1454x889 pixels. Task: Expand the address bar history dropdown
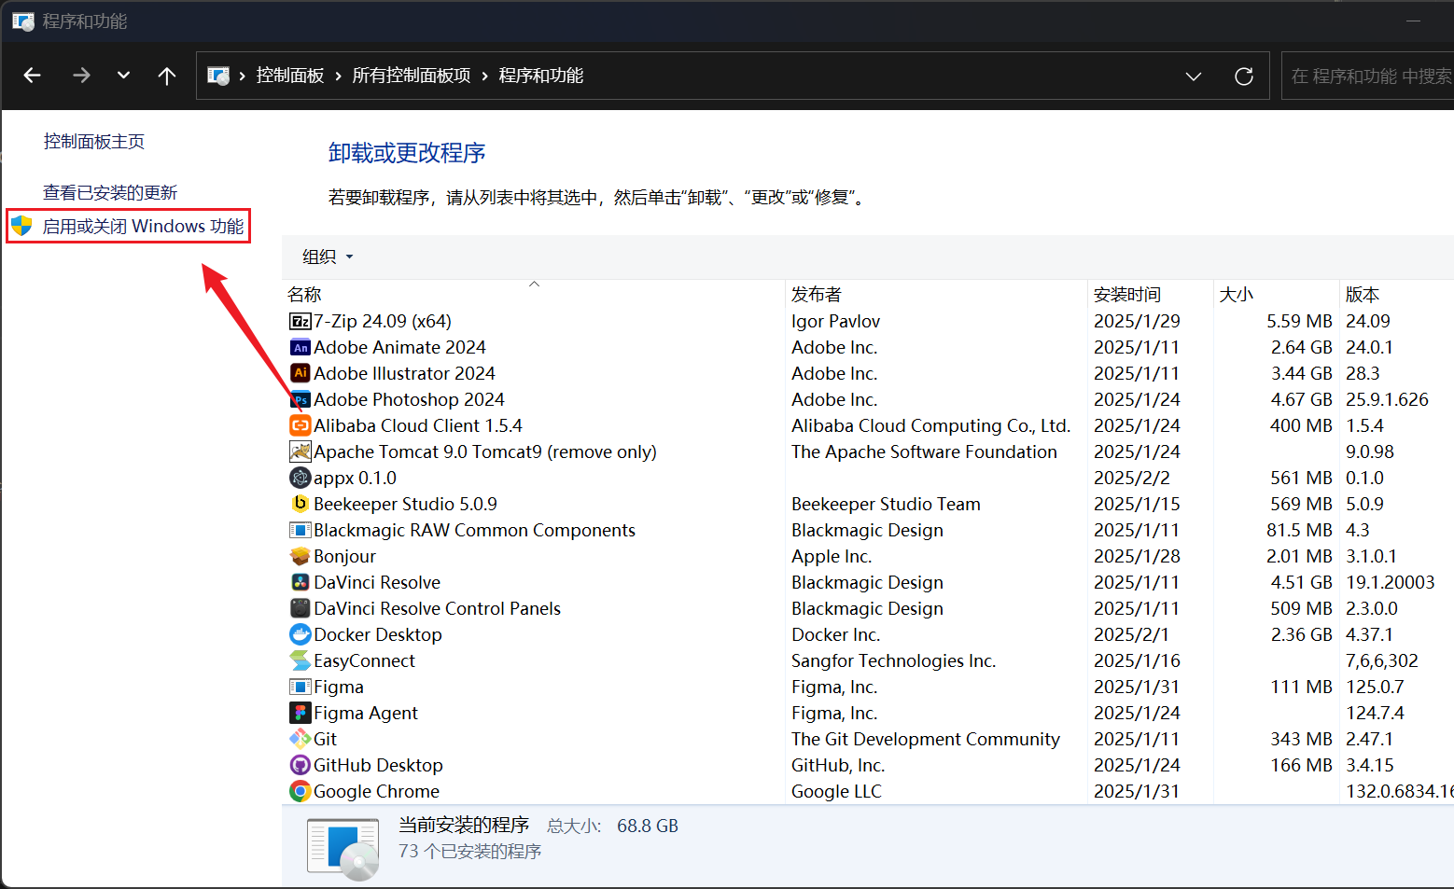coord(1193,76)
